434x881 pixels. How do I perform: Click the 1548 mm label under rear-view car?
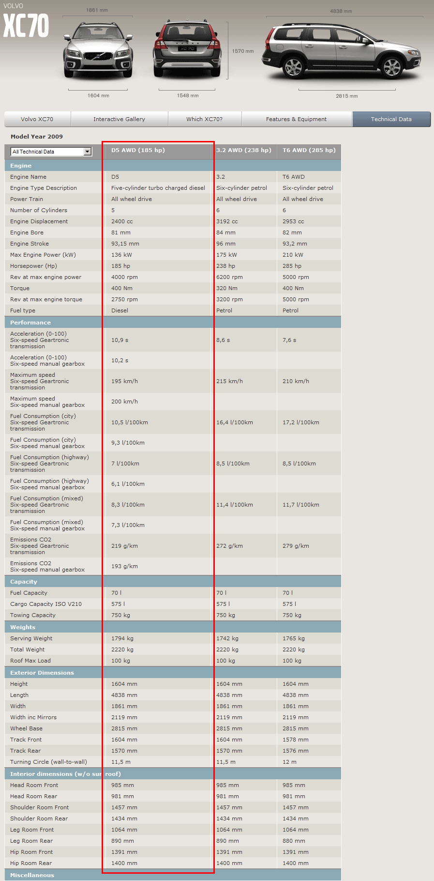[x=188, y=95]
